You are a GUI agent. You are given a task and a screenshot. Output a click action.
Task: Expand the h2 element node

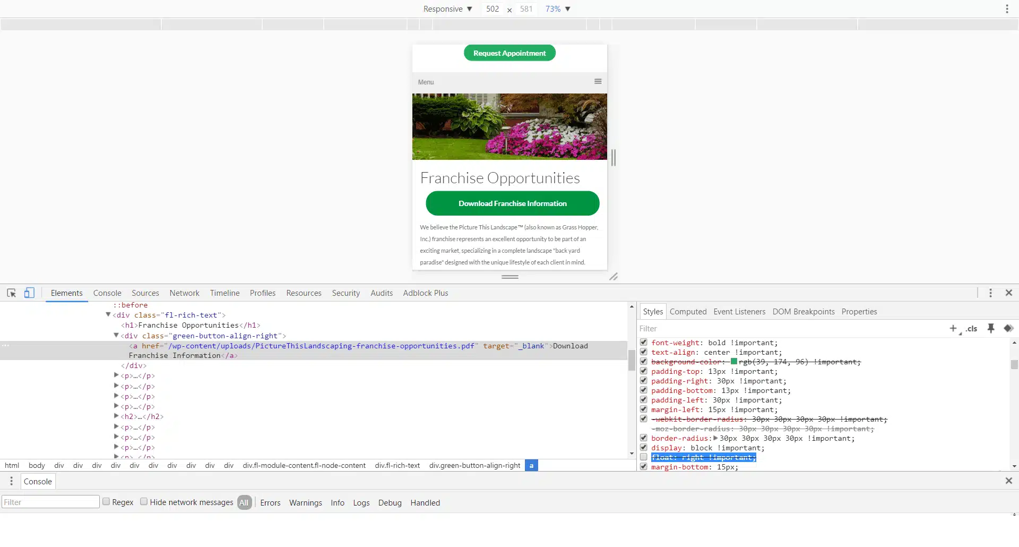tap(116, 416)
